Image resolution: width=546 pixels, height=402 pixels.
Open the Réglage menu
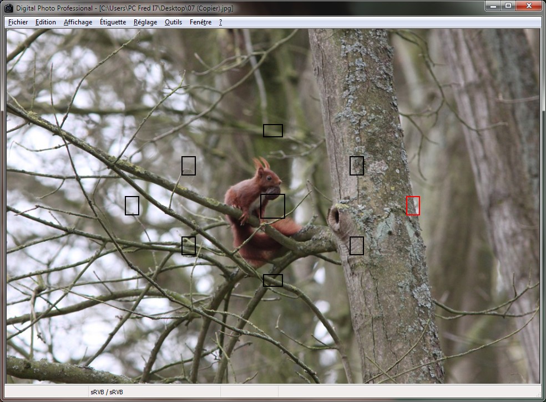tap(145, 22)
